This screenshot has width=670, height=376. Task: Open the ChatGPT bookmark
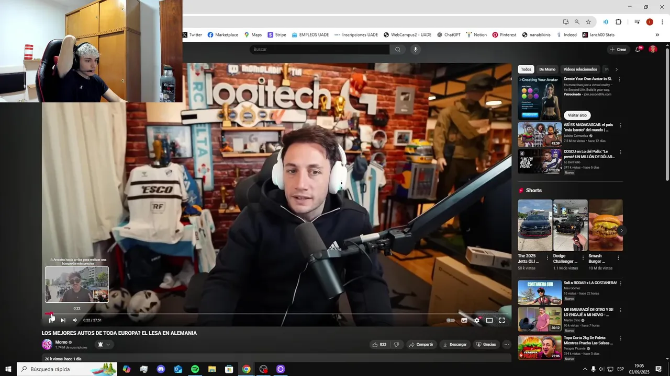click(449, 35)
